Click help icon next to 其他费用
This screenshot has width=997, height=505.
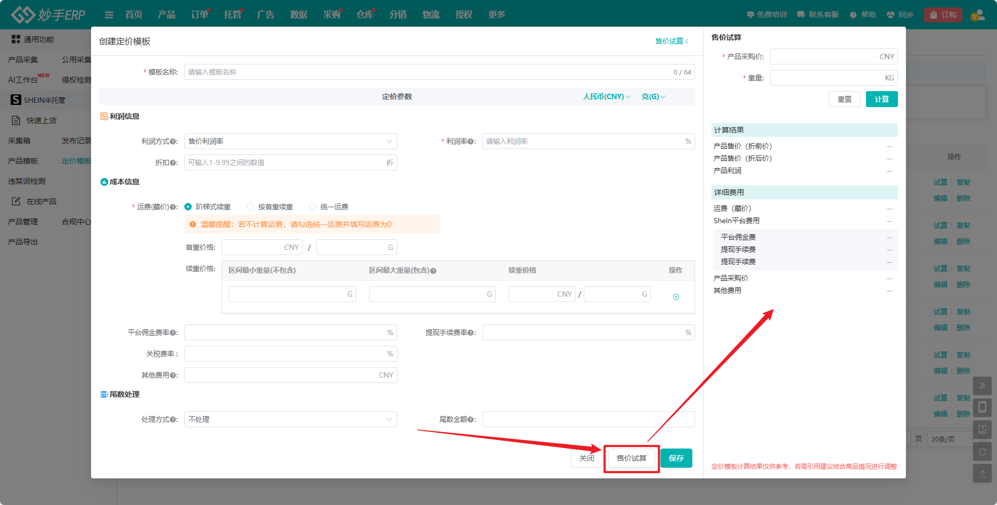point(174,376)
